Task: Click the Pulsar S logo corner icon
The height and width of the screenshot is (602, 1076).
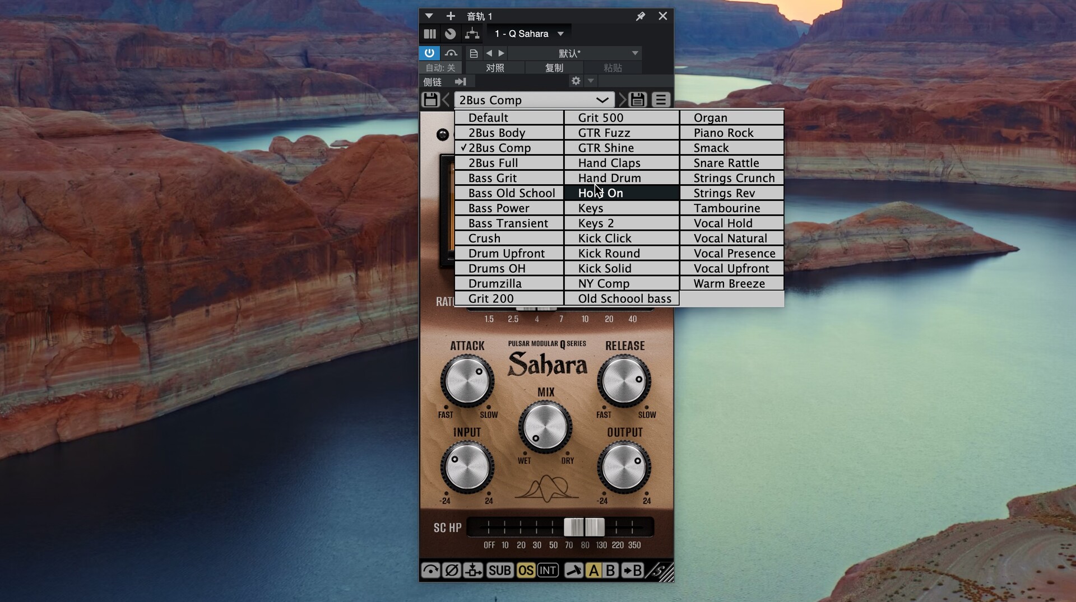Action: pos(660,571)
